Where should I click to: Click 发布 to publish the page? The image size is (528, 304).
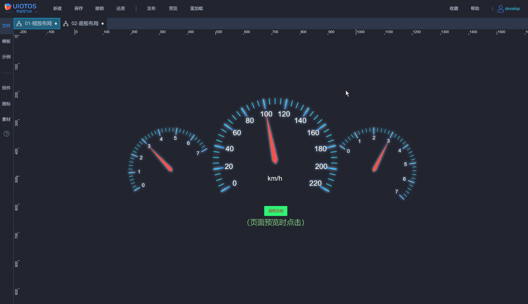(151, 9)
